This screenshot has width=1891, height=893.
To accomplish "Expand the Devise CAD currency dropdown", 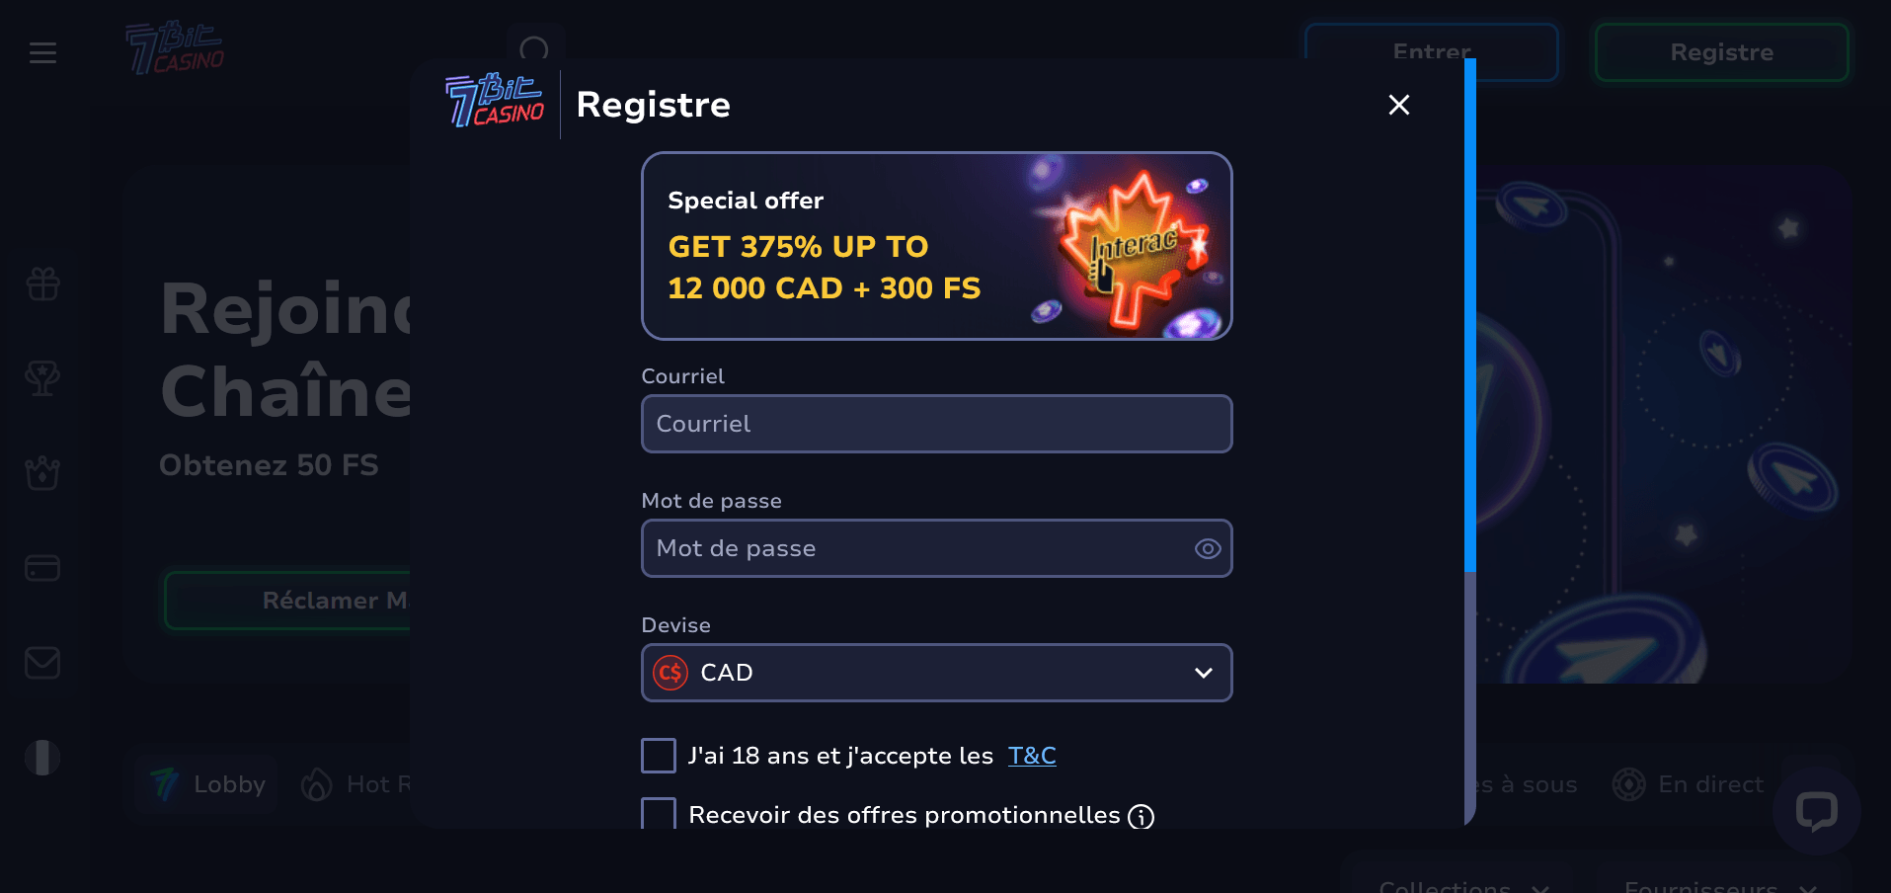I will 936,673.
